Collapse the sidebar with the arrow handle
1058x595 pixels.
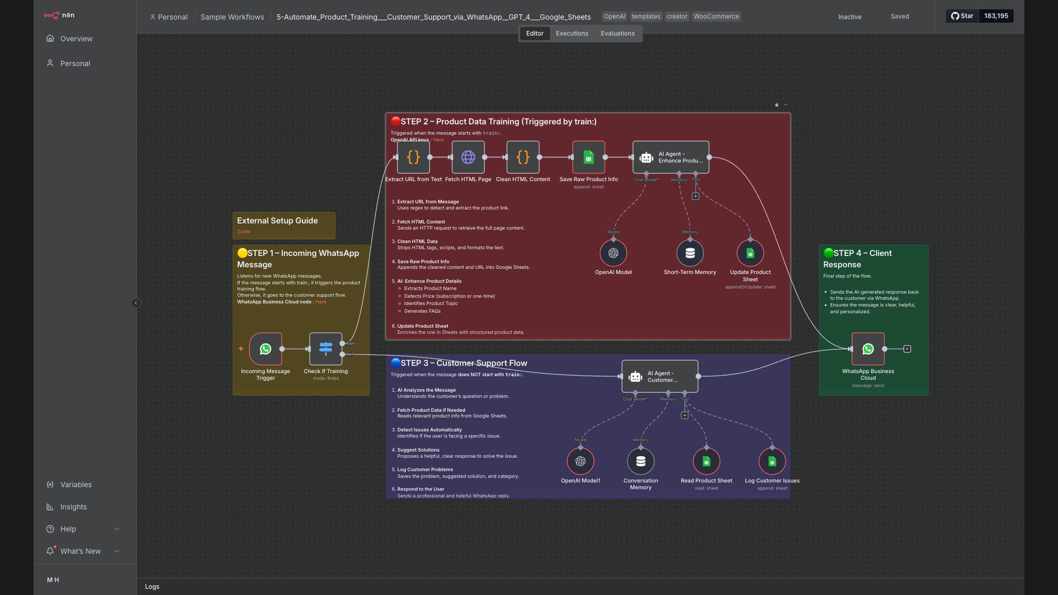point(136,303)
